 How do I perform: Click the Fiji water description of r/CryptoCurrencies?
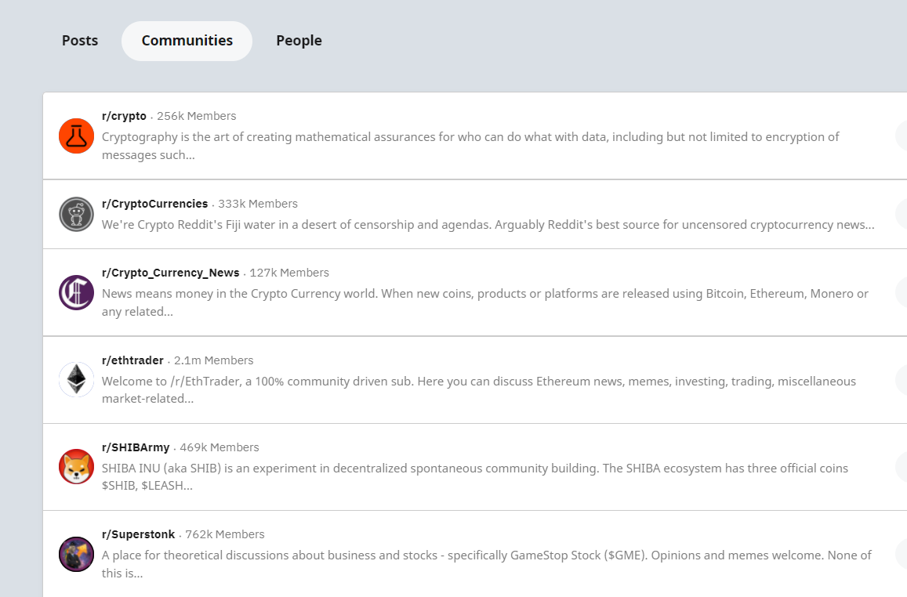tap(488, 225)
